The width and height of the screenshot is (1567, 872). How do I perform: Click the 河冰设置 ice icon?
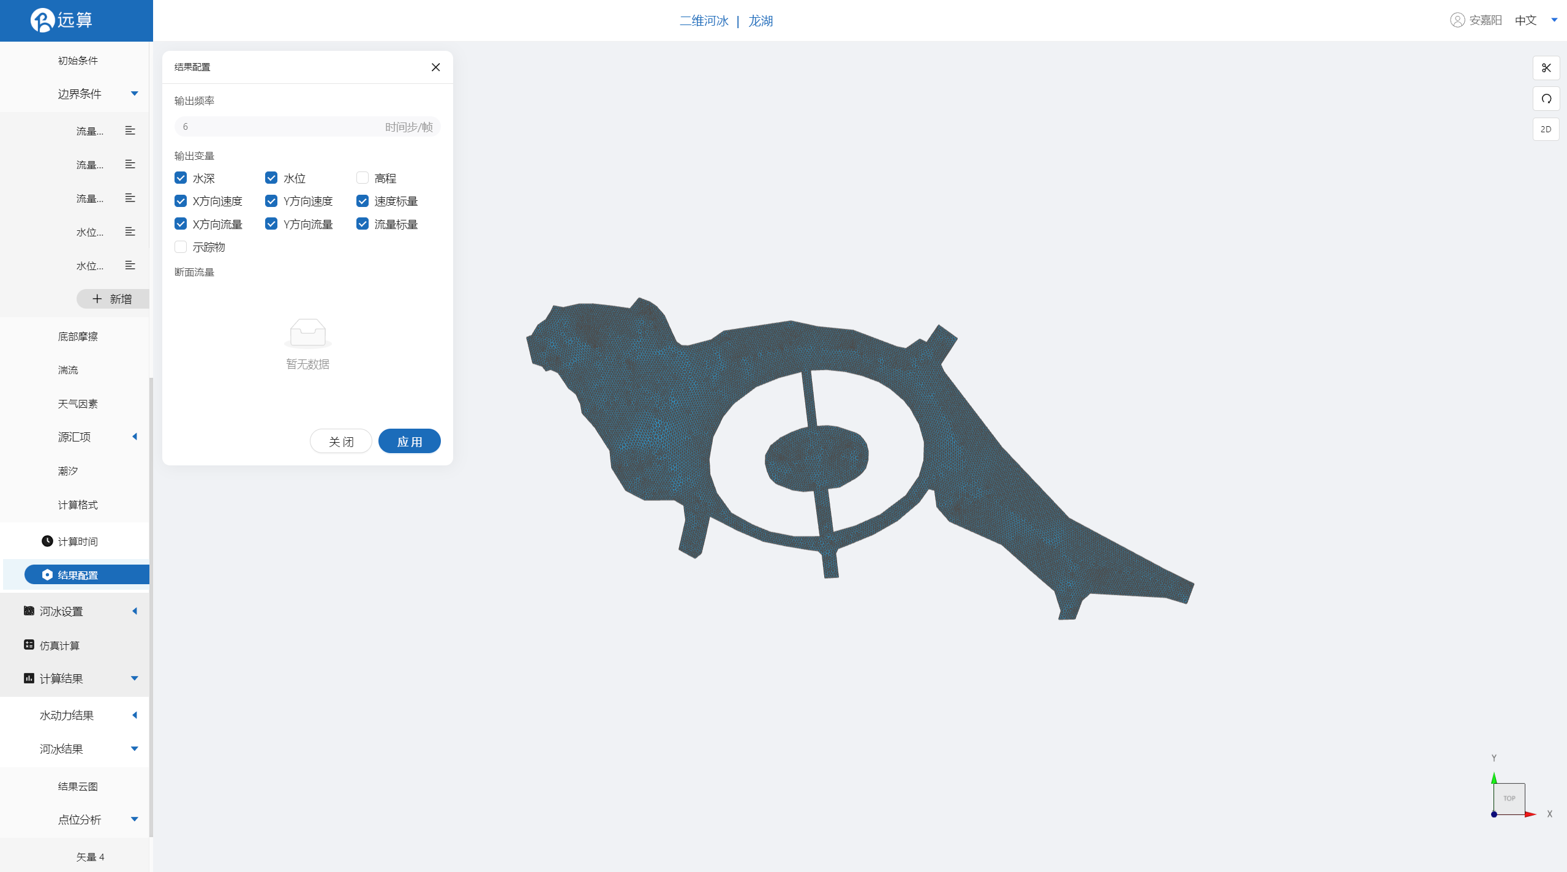point(29,611)
